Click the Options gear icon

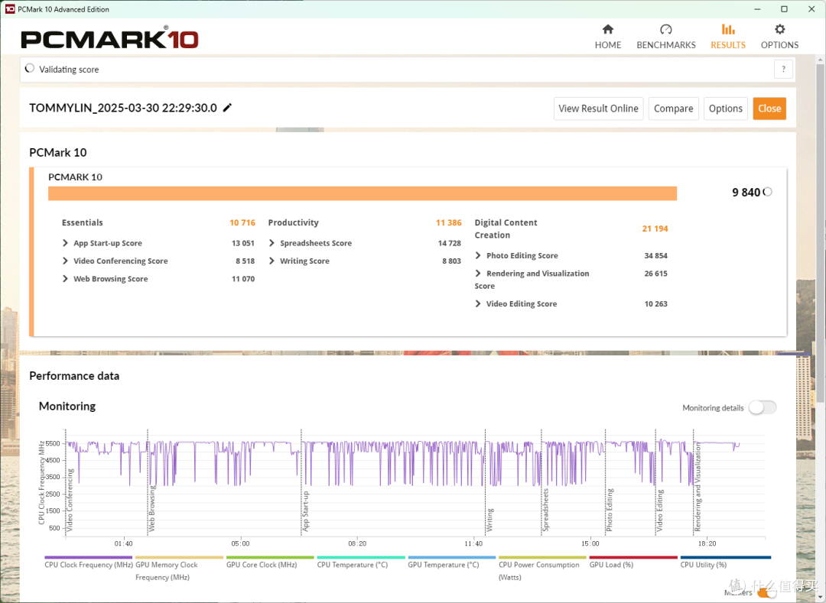coord(779,29)
